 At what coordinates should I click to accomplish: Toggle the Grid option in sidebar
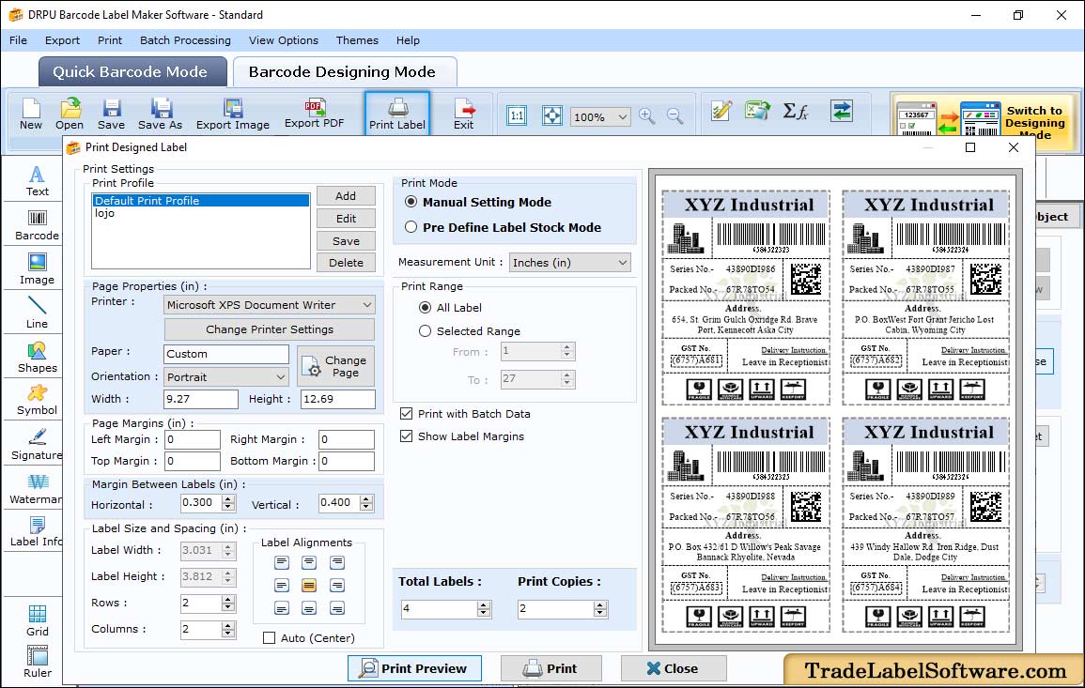[38, 620]
